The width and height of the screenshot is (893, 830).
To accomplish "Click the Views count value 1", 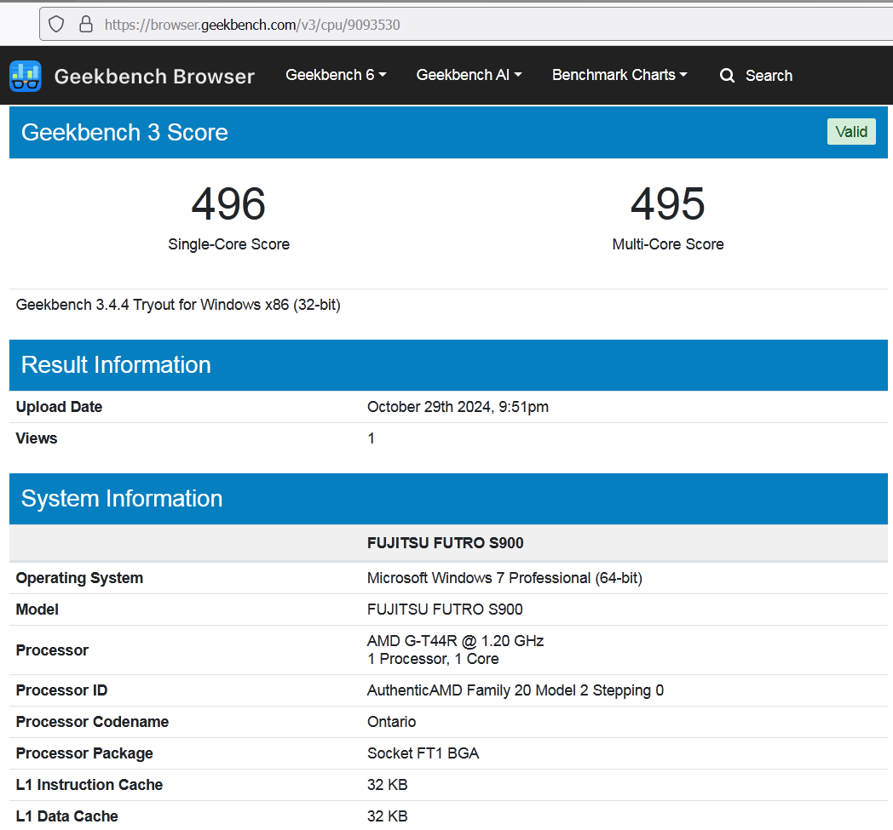I will coord(371,438).
